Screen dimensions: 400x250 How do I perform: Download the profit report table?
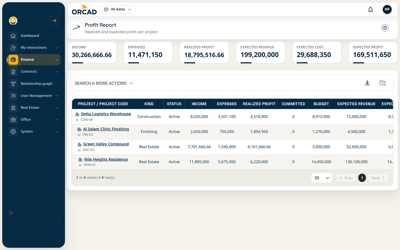tap(367, 83)
